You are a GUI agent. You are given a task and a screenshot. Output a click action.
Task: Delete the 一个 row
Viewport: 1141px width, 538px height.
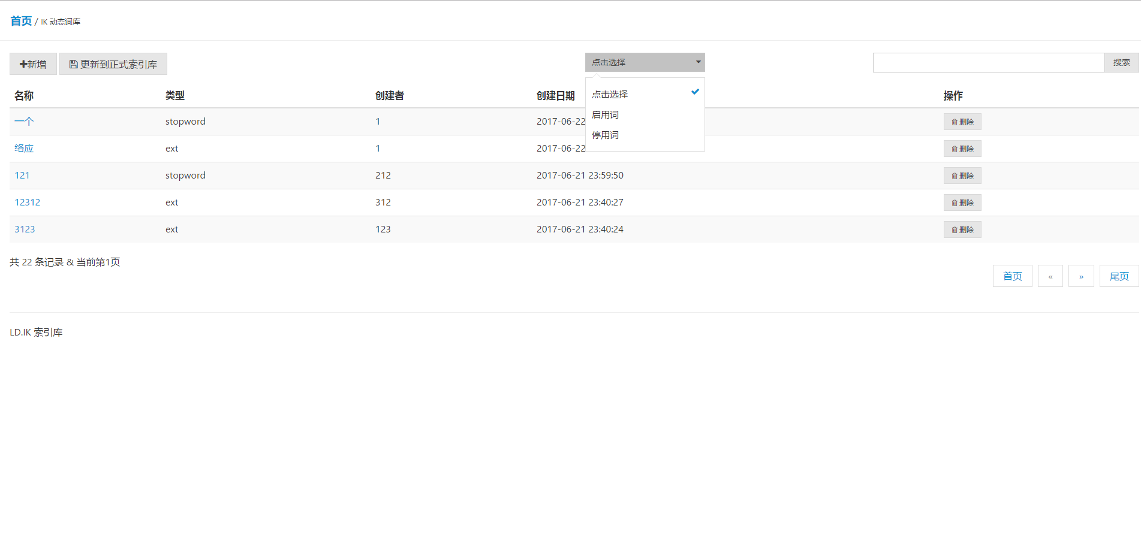(962, 122)
